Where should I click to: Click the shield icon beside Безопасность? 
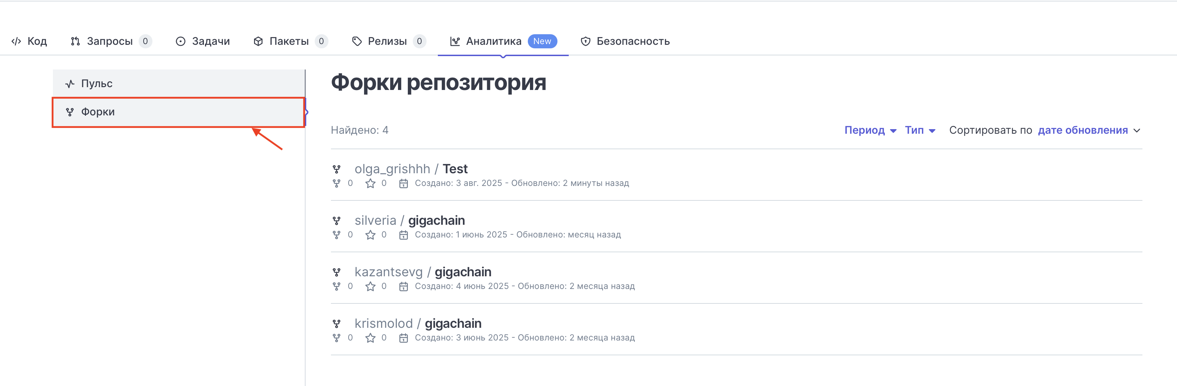[x=585, y=41]
